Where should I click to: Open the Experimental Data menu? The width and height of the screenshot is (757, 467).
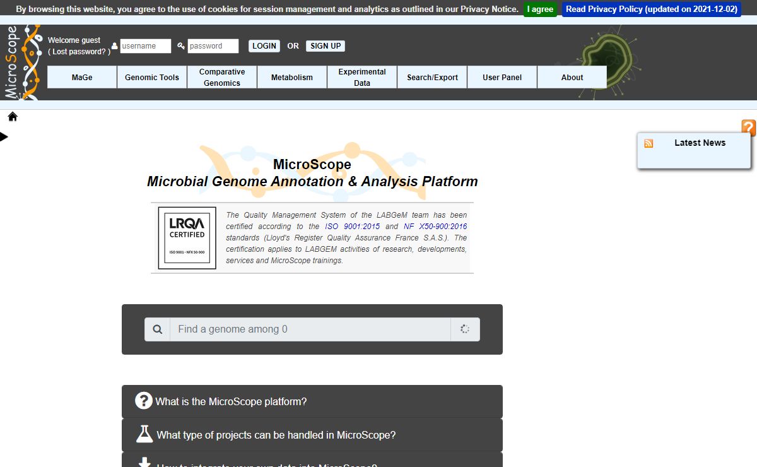coord(362,77)
